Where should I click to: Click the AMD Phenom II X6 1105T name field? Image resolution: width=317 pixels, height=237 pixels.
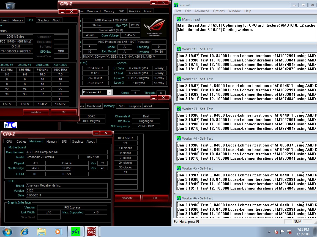click(111, 20)
